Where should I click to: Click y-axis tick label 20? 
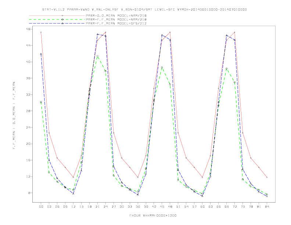[x=29, y=144]
